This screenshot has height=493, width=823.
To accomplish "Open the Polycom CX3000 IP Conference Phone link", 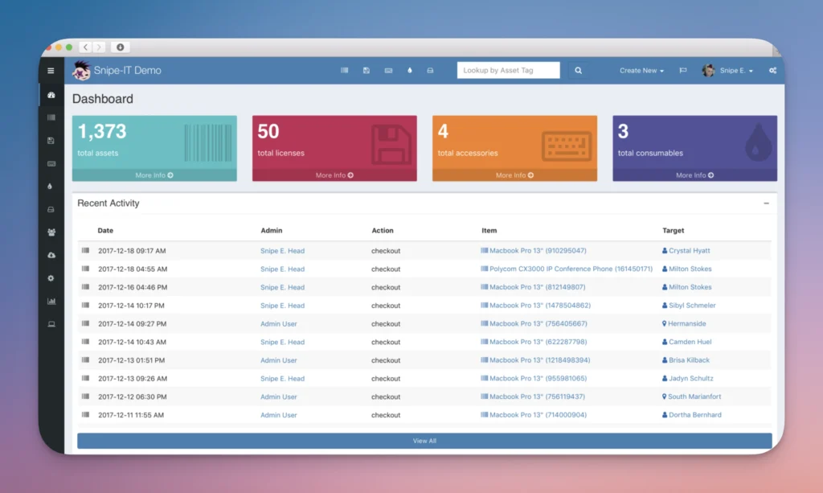I will [571, 269].
